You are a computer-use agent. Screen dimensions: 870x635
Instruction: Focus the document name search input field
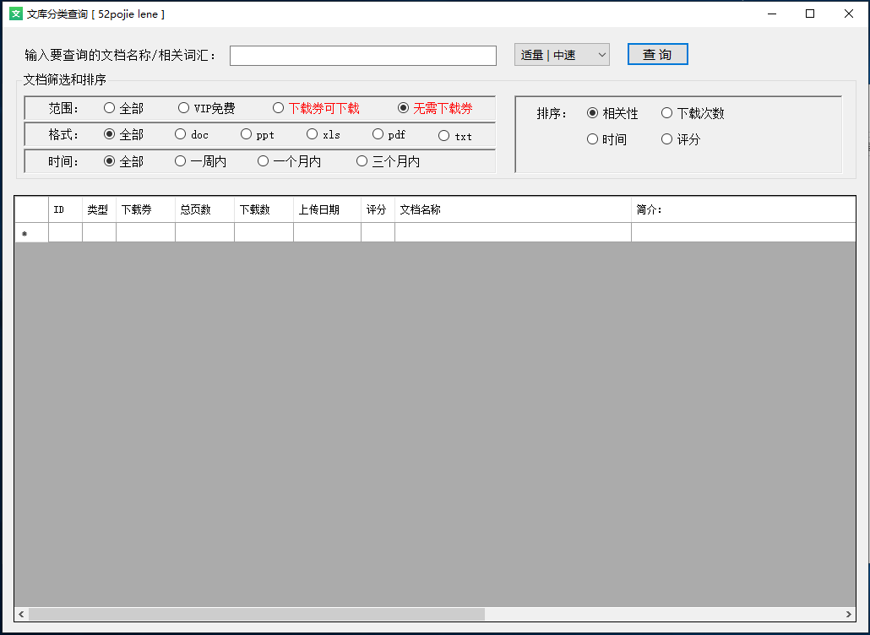coord(363,56)
